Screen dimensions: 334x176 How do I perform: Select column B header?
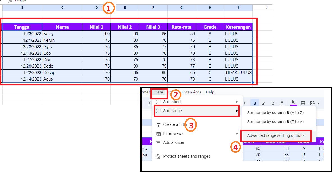[22, 8]
